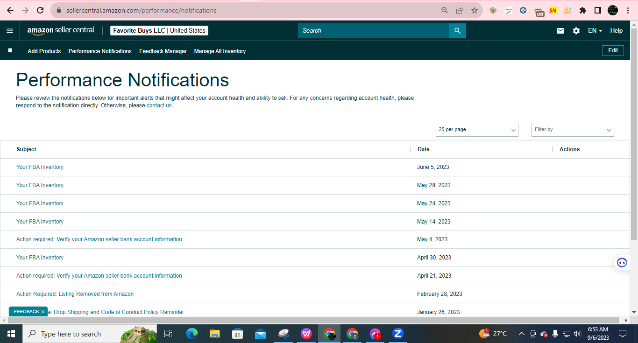The width and height of the screenshot is (638, 343).
Task: Bookmark this tab with the star icon
Action: tap(475, 10)
